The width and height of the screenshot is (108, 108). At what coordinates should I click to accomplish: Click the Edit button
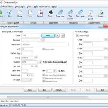[45, 90]
